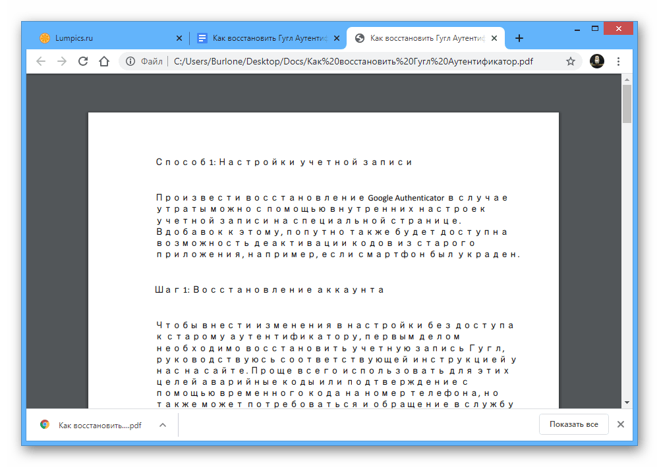This screenshot has width=659, height=467.
Task: Bookmark this page with the star
Action: click(571, 61)
